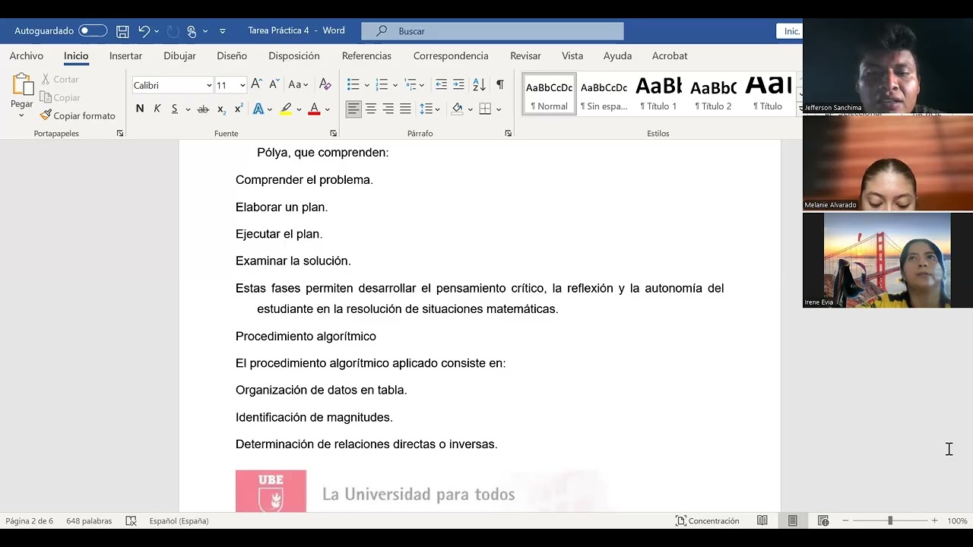The image size is (973, 547).
Task: Click Line and paragraph spacing icon
Action: (426, 109)
